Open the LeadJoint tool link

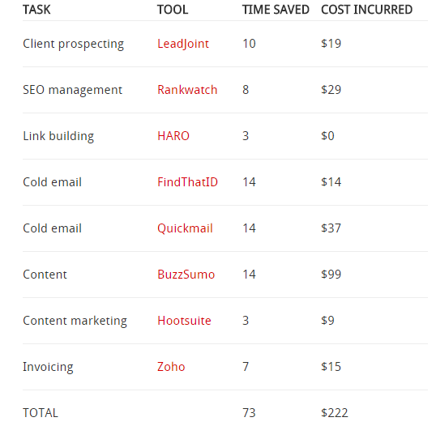coord(183,44)
